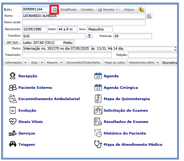
Task: Open the Sinais Vitais heart icon
Action: point(13,121)
